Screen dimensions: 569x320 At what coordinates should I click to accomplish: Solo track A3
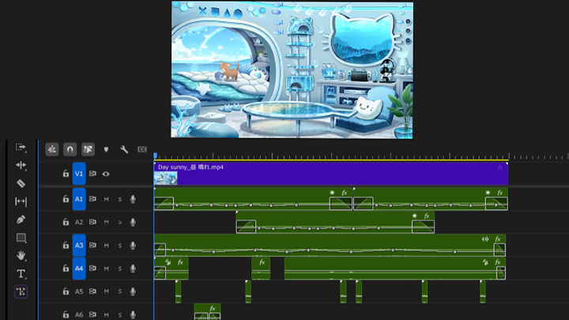click(120, 246)
